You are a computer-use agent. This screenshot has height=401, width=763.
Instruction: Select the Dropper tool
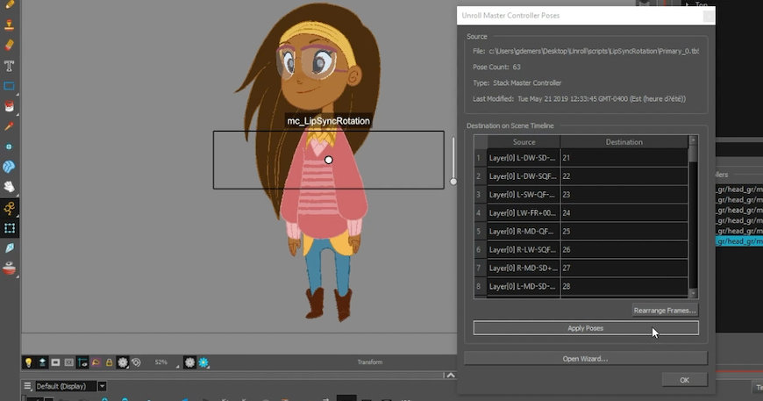coord(9,126)
